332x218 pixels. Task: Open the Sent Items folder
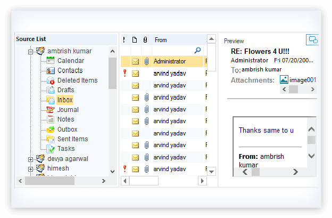[72, 139]
